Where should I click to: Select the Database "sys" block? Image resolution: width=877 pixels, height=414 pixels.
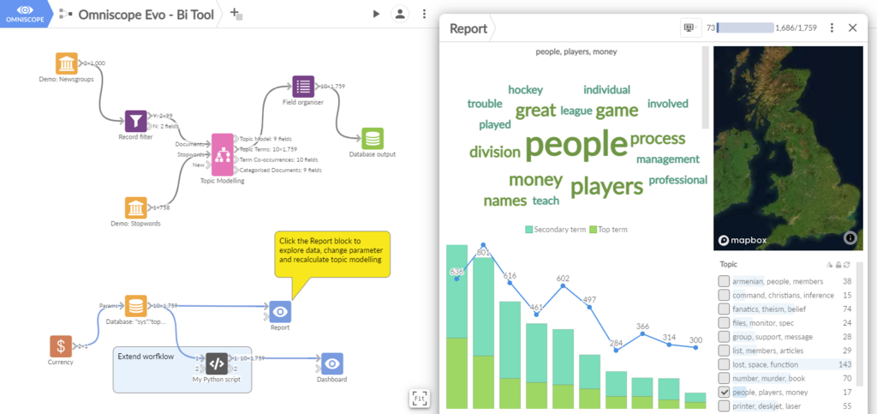tap(136, 306)
